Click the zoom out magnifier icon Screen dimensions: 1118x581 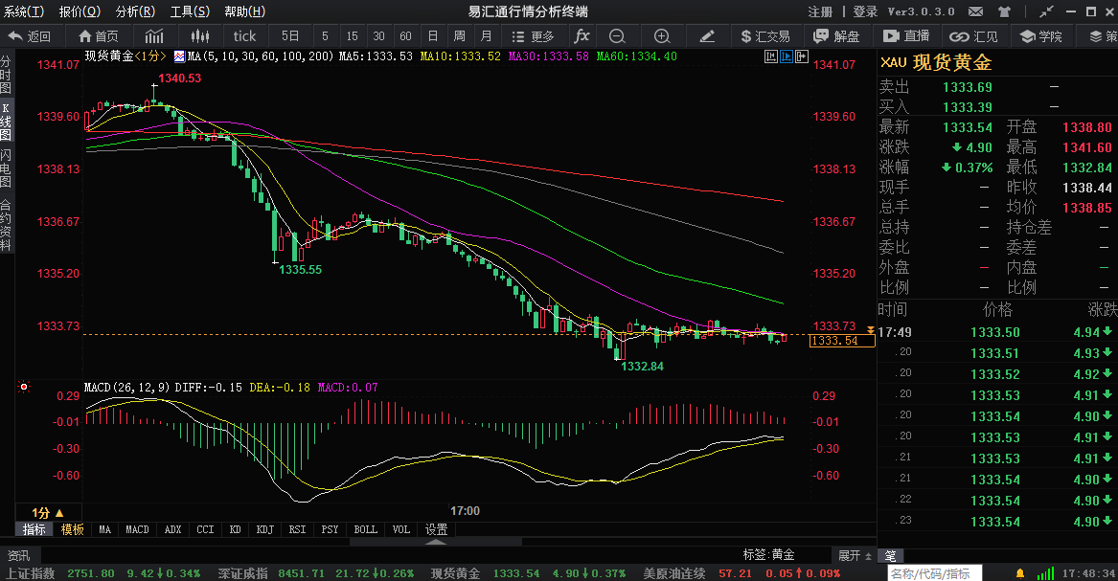(618, 36)
